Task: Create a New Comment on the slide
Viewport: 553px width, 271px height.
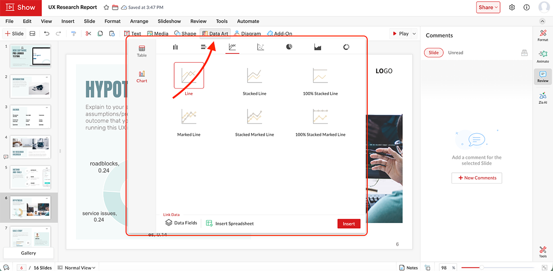Action: pos(477,178)
